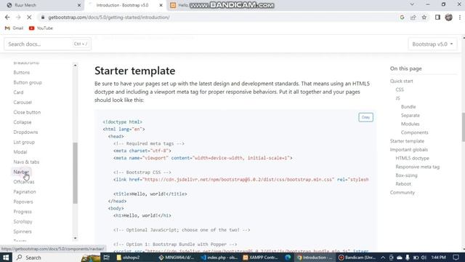Screen dimensions: 465x262
Task: Close the Introduction Bootstrap tab
Action: 161,5
